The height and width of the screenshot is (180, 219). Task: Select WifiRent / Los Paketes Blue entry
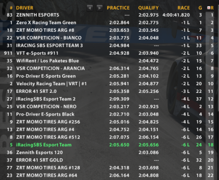click(109, 61)
